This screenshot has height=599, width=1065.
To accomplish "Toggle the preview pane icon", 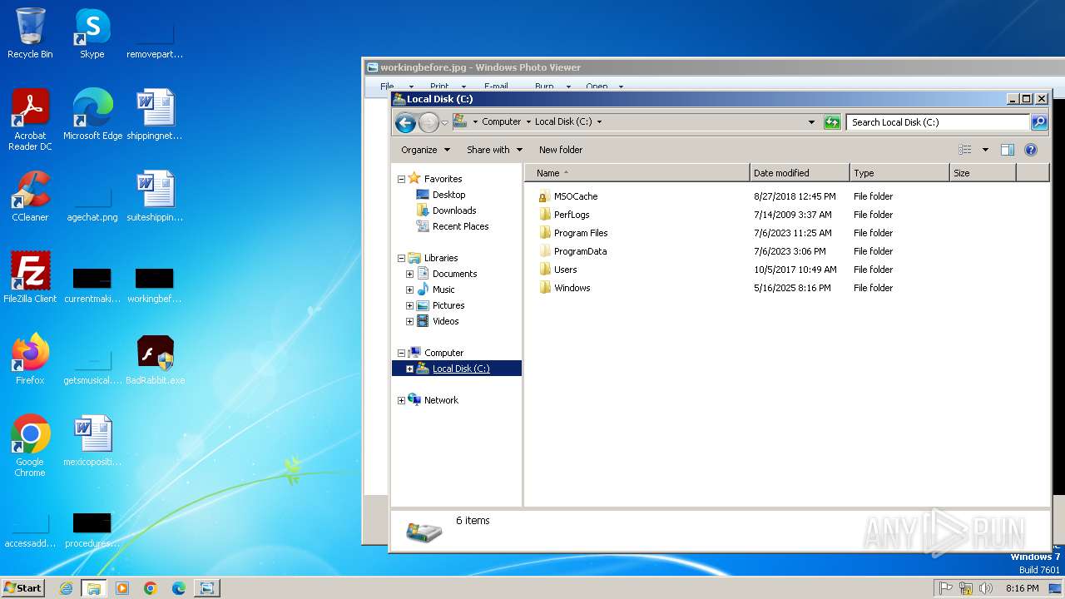I will coord(1008,150).
